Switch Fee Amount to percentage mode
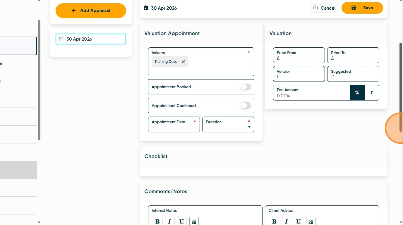This screenshot has width=403, height=225. point(357,93)
